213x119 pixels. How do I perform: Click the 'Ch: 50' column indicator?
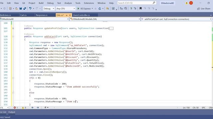click(195, 107)
